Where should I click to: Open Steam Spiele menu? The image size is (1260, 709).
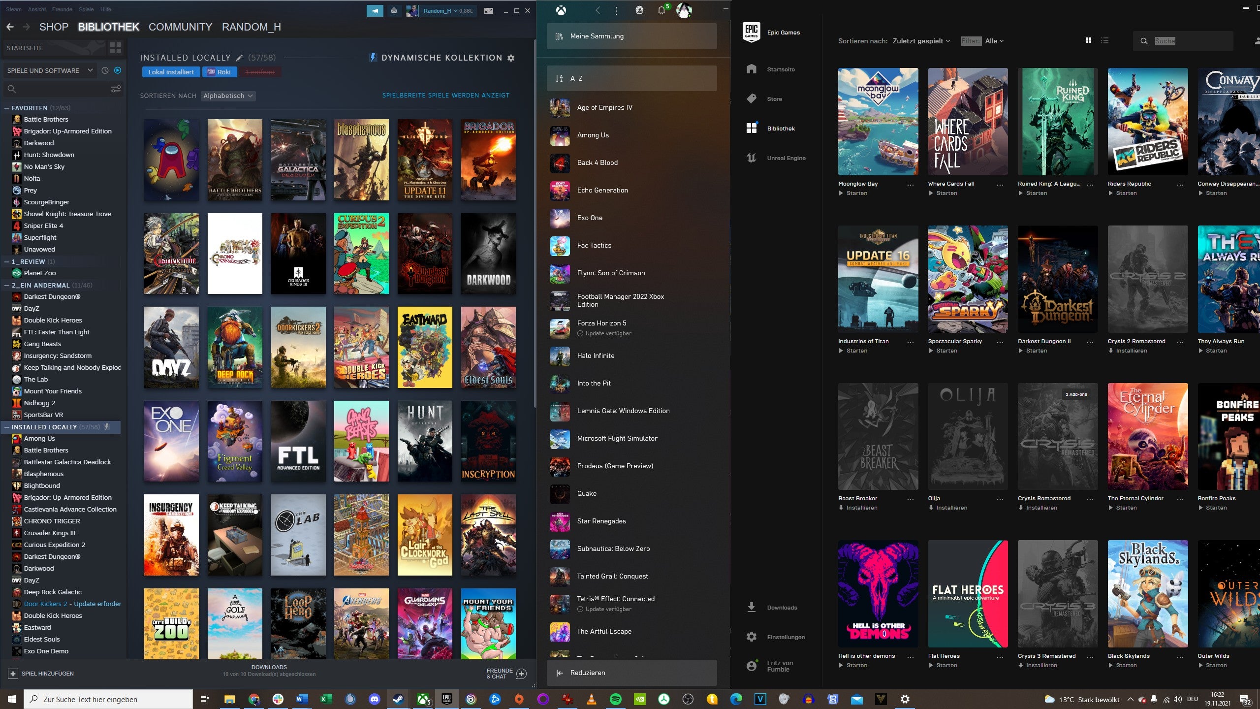86,9
